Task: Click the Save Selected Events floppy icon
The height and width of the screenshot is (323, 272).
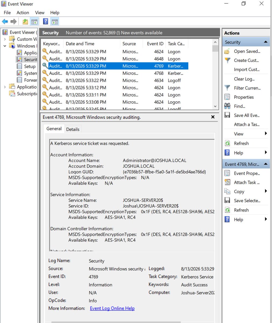Action: coord(227,201)
